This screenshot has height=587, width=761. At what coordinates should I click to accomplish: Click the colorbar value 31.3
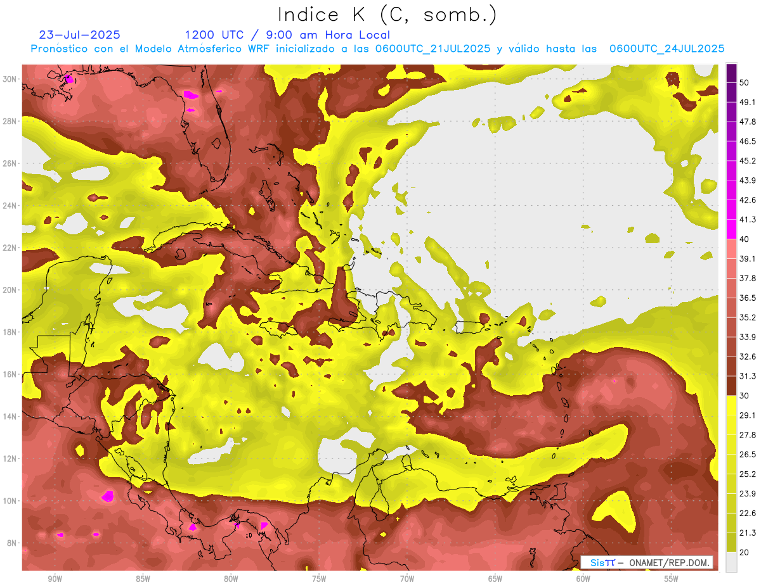coord(747,376)
